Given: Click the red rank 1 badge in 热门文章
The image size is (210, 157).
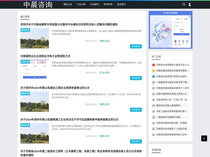Looking at the screenshot, I should tap(154, 65).
